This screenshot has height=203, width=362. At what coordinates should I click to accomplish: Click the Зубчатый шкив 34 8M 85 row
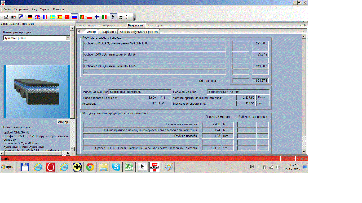pos(154,54)
